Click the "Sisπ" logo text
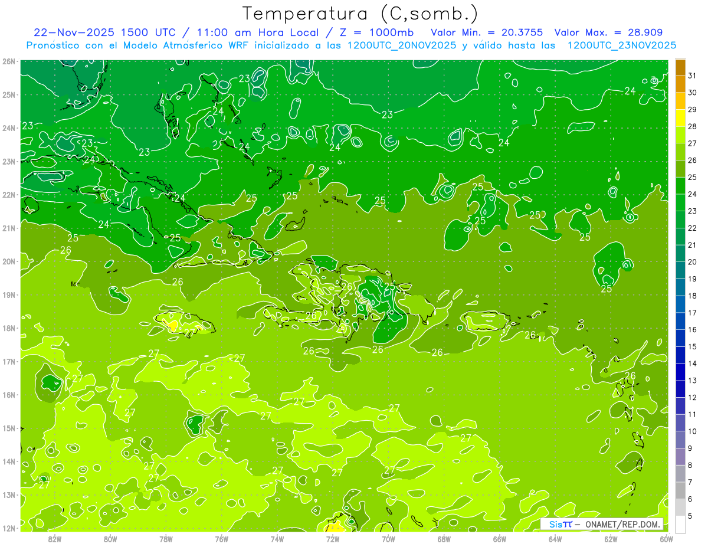708x547 pixels. click(560, 524)
